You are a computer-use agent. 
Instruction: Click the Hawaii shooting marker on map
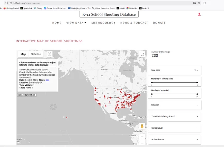(67, 117)
